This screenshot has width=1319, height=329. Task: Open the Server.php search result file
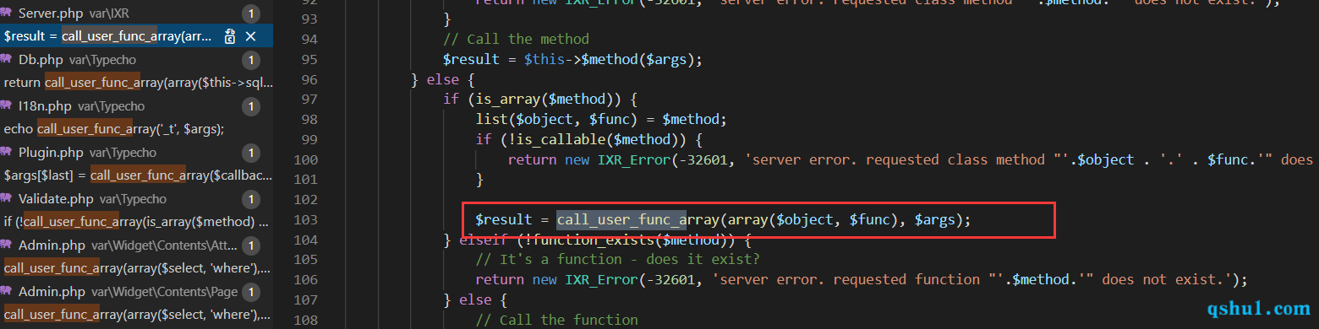(x=136, y=13)
